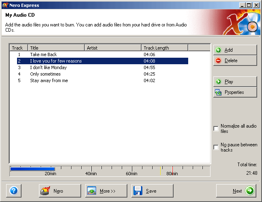The image size is (262, 202).
Task: Click the green Play arrow icon
Action: 218,82
